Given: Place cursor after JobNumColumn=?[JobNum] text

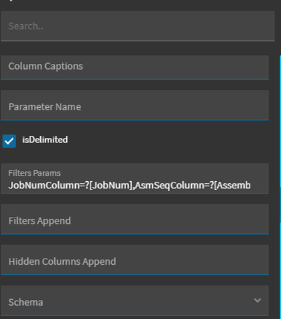Looking at the screenshot, I should (133, 186).
